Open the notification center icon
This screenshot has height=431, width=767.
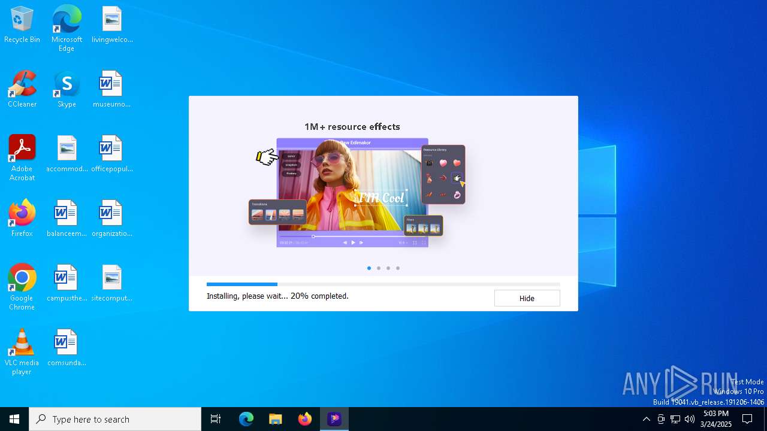coord(747,419)
